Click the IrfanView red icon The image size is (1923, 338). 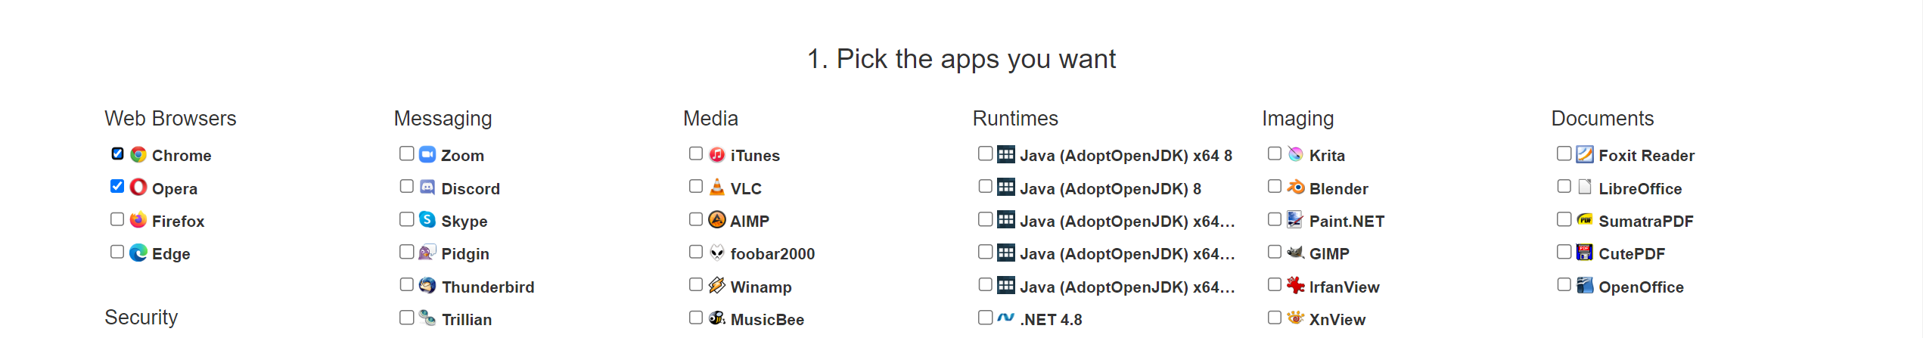1296,286
